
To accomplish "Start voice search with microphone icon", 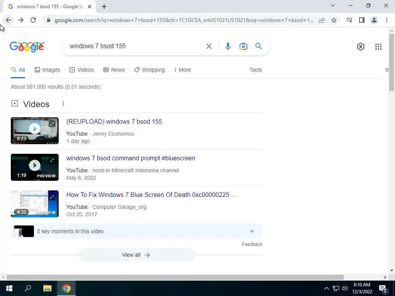I will click(228, 46).
